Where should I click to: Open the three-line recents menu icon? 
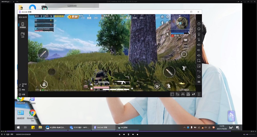pos(199,82)
